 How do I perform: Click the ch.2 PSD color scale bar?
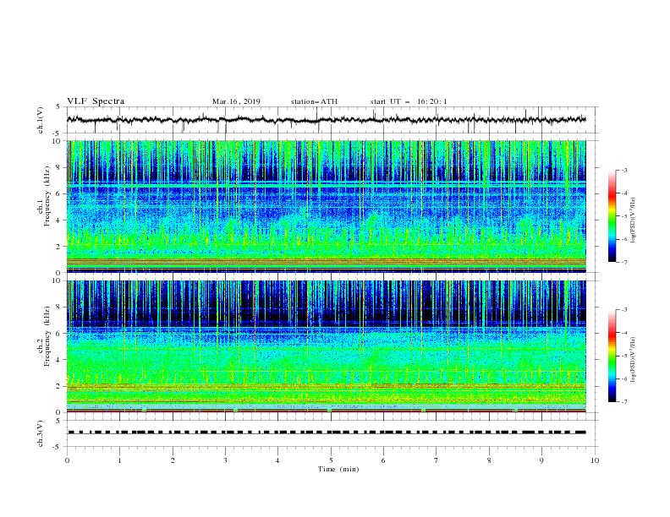tap(612, 356)
